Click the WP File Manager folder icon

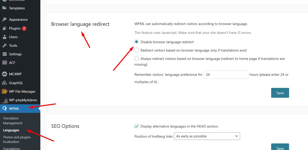click(x=4, y=91)
